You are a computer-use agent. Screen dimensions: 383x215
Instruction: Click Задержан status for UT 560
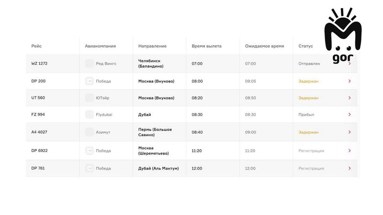[308, 98]
